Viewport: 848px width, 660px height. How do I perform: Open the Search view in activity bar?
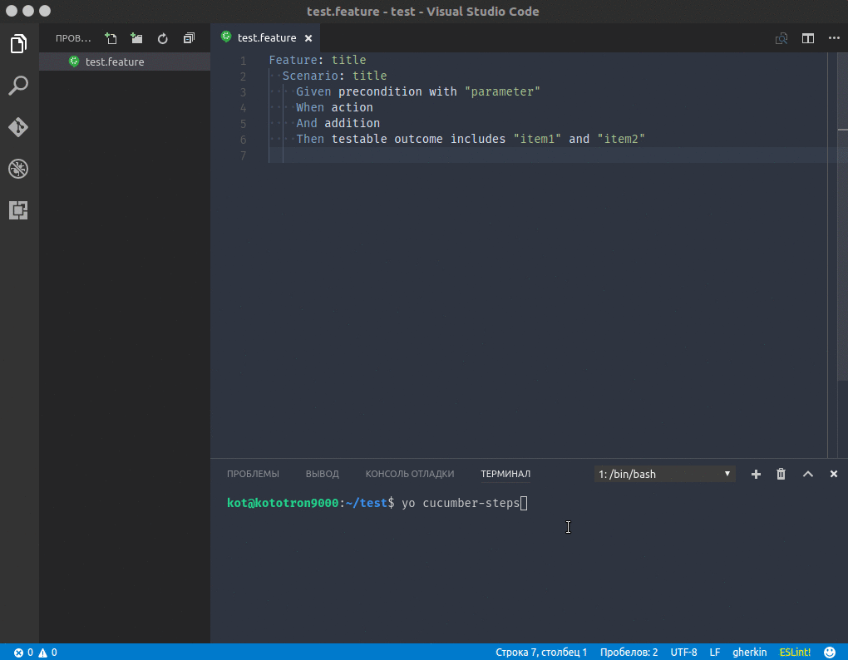pos(18,86)
